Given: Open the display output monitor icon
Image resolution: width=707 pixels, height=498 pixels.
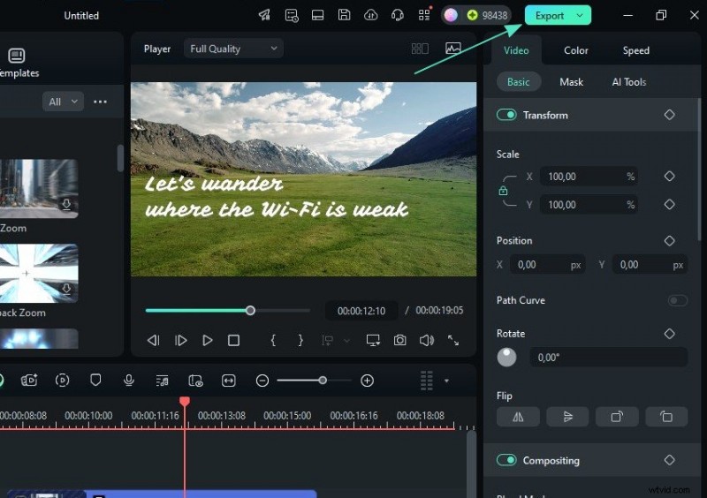Looking at the screenshot, I should click(373, 340).
